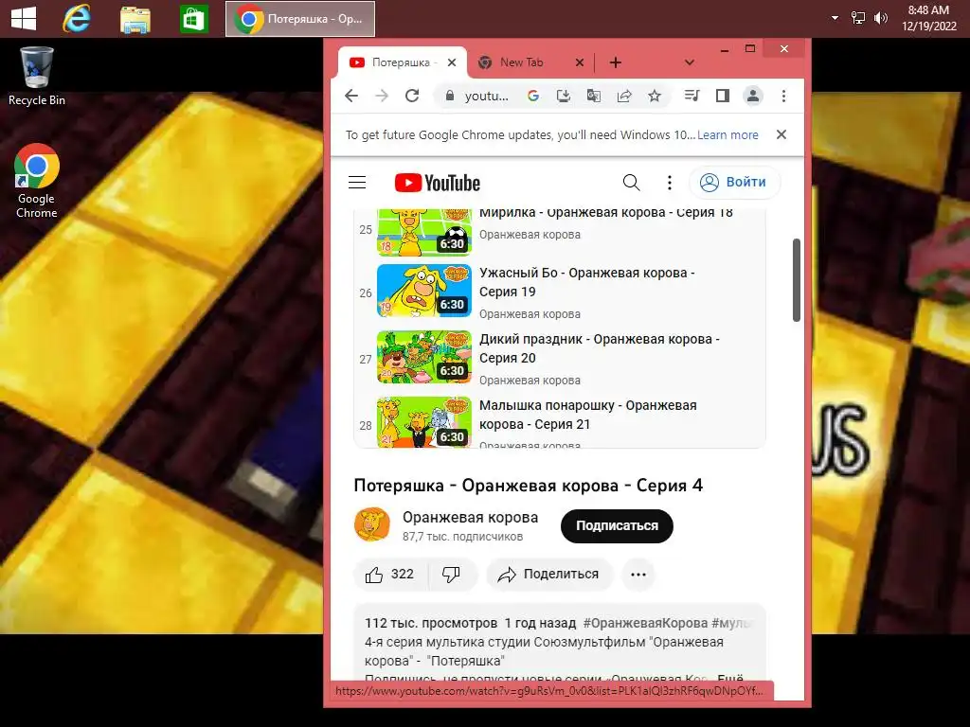Open media controls icon in Chrome toolbar
The image size is (970, 727).
(x=692, y=96)
